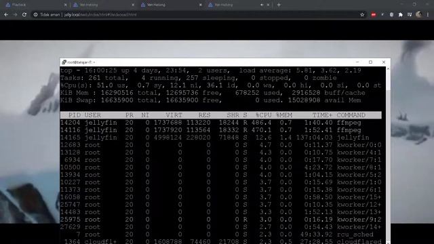Go back in browser history
Viewport: 434px width, 244px height.
(6, 15)
